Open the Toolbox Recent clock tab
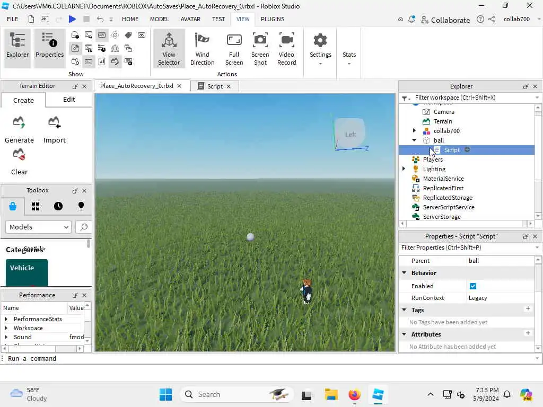 58,206
